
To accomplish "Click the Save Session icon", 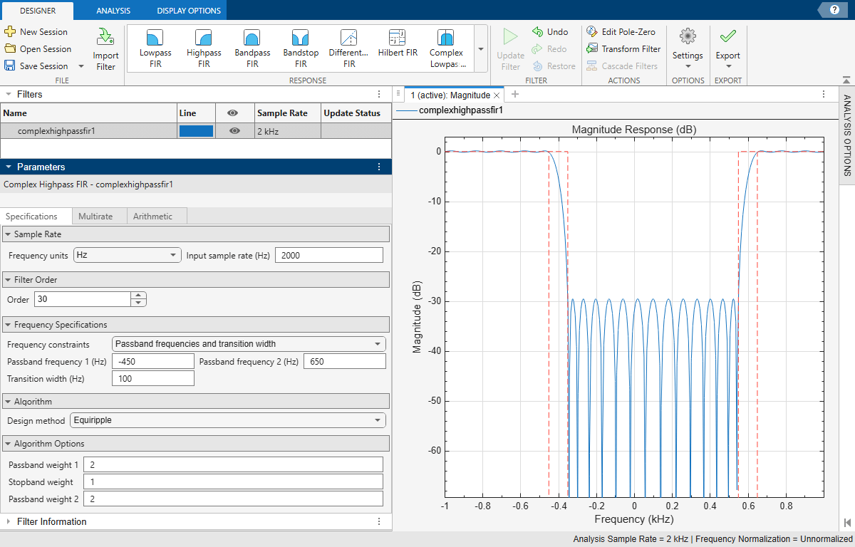I will pyautogui.click(x=10, y=66).
